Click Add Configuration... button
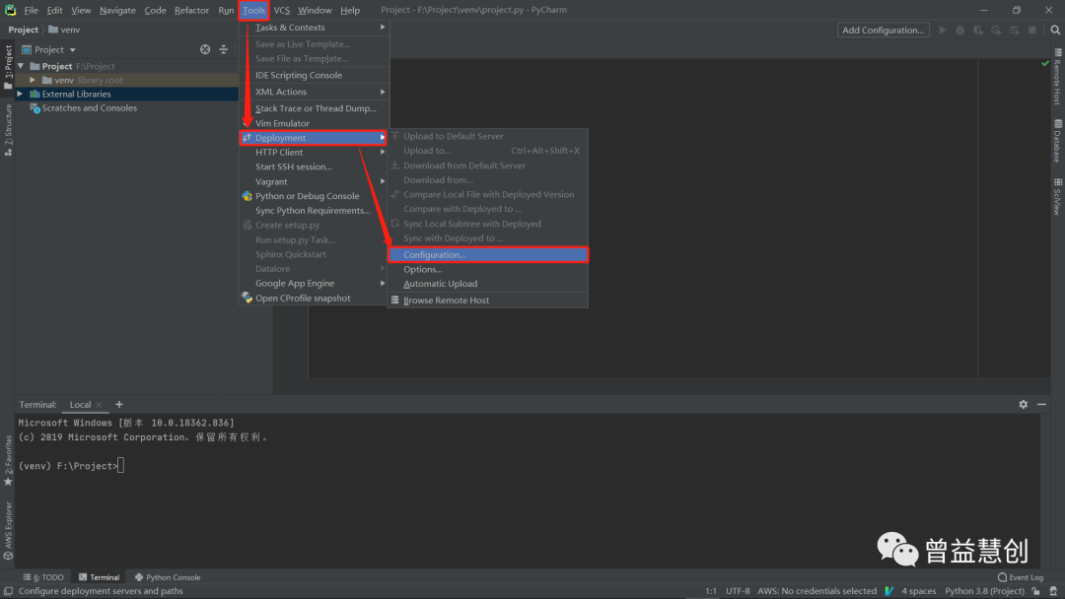Image resolution: width=1065 pixels, height=599 pixels. pyautogui.click(x=883, y=30)
